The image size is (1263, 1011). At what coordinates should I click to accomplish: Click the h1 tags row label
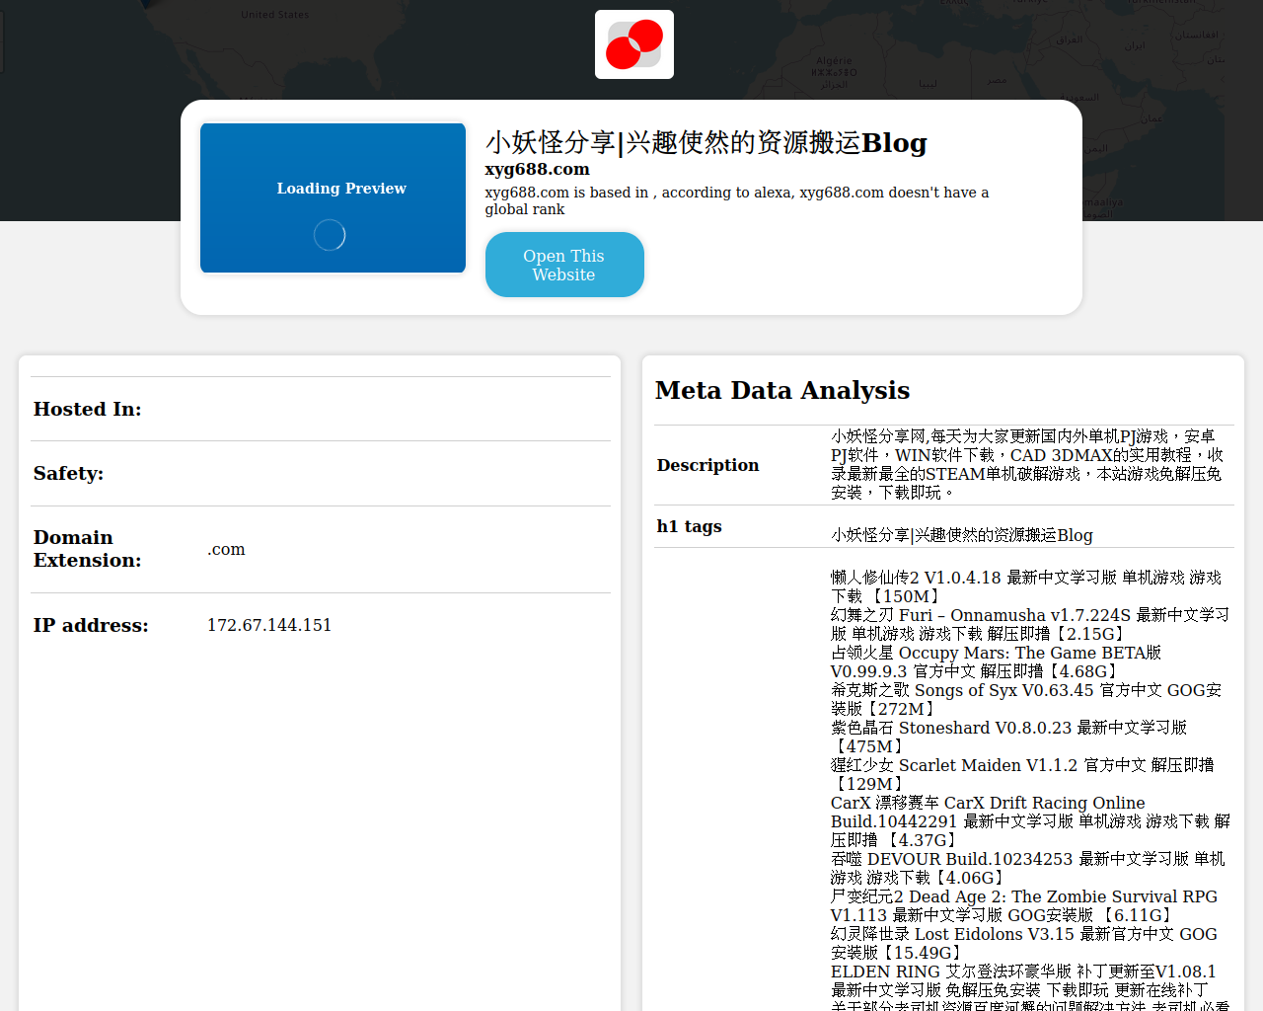690,526
